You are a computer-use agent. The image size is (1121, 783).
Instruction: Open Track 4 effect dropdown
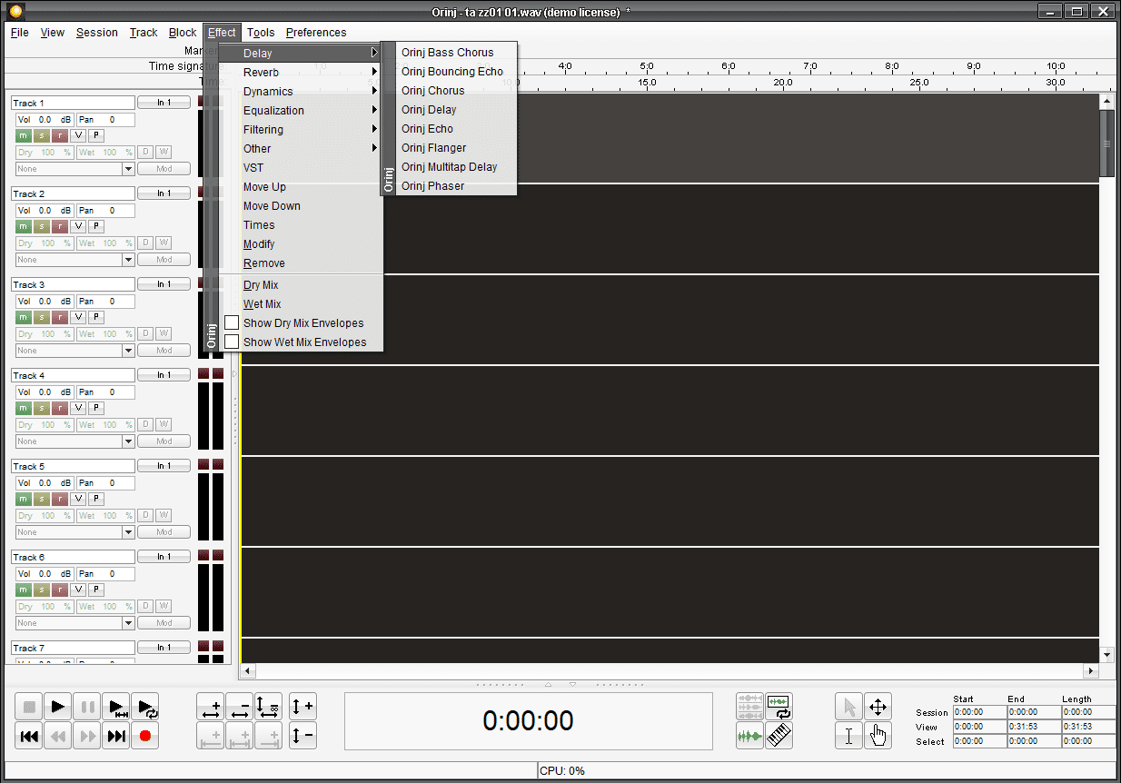128,441
